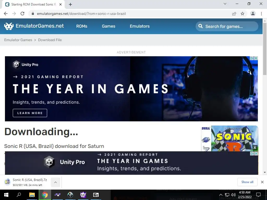Expand download item options chevron

point(56,182)
